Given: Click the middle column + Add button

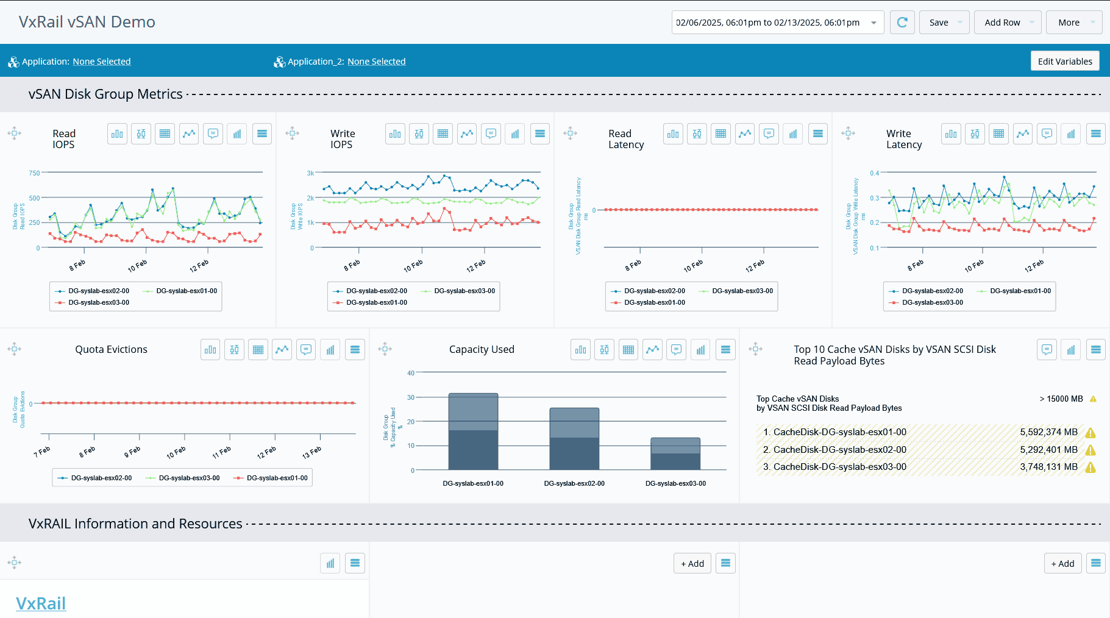Looking at the screenshot, I should (x=692, y=564).
